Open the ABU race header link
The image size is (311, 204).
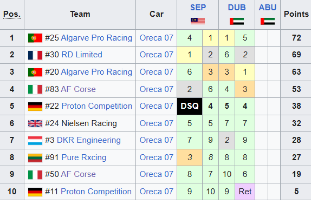[x=268, y=8]
